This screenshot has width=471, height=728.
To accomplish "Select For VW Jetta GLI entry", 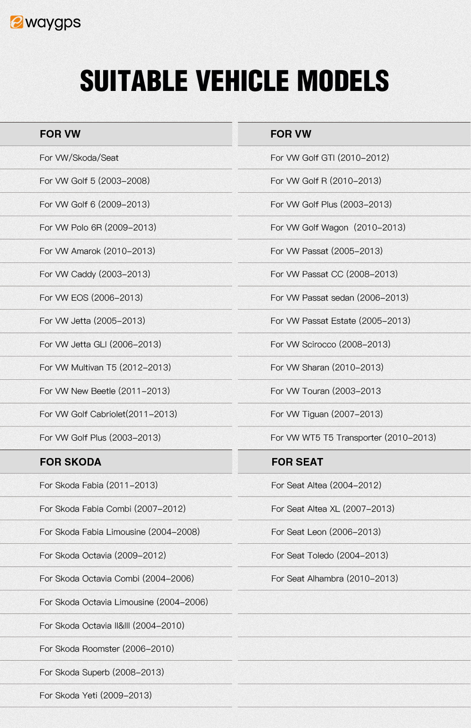I will tap(100, 344).
